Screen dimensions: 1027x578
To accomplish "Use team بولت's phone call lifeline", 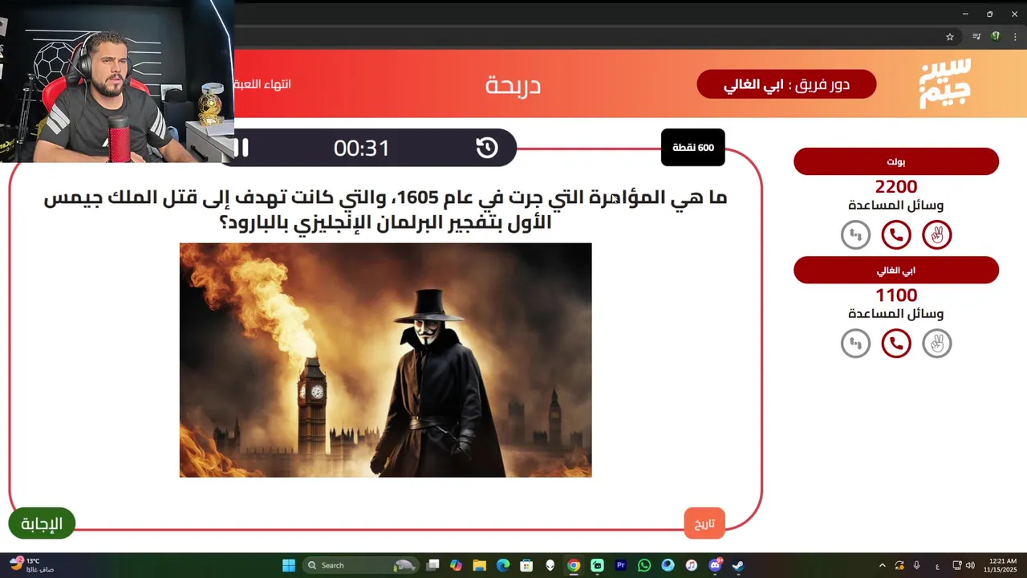I will (x=896, y=234).
